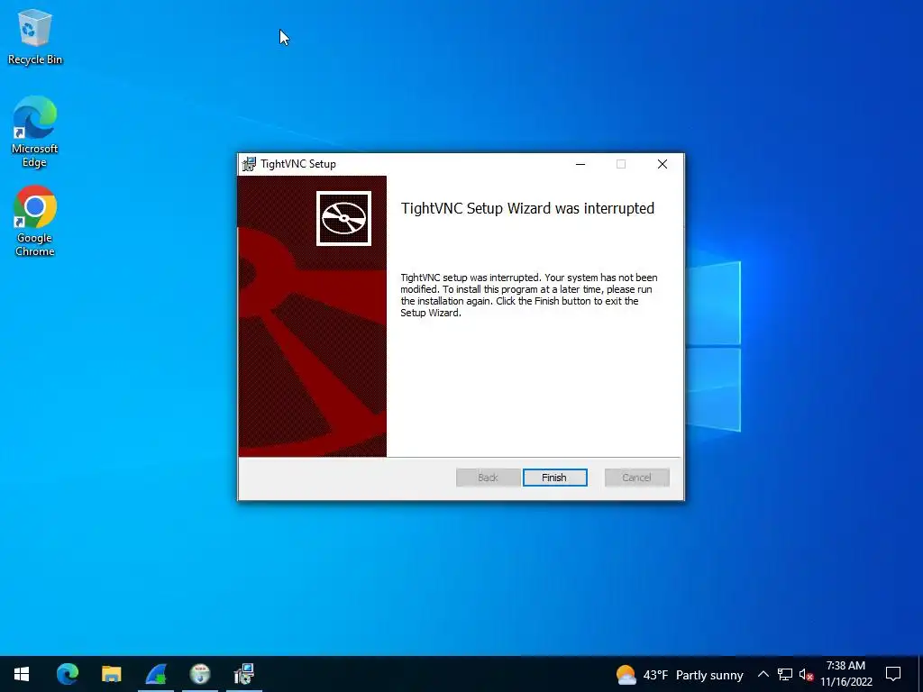The image size is (923, 692).
Task: Click the disc image in the setup banner
Action: (343, 218)
